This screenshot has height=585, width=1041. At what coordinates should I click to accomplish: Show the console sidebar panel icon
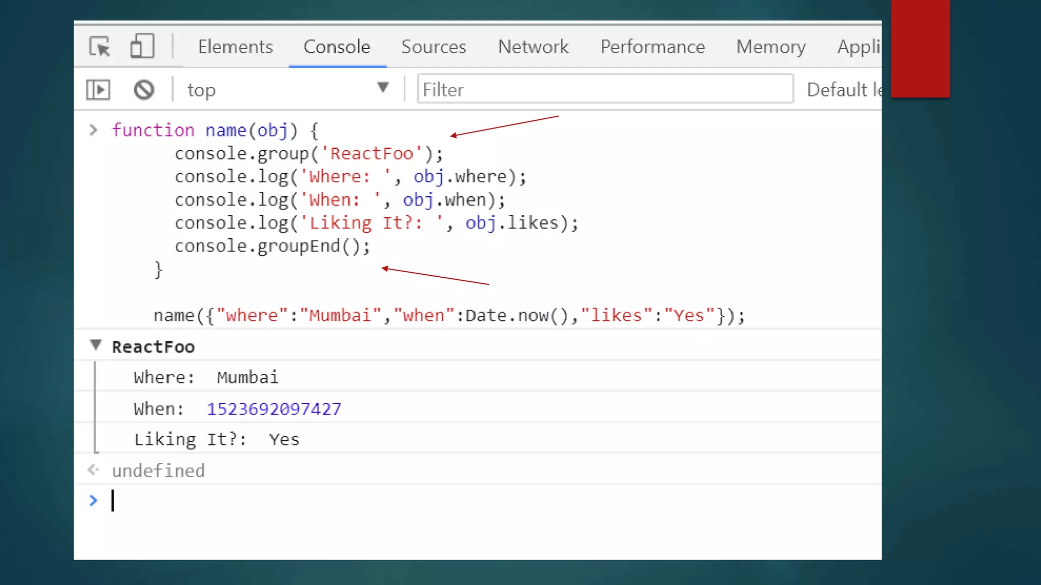coord(98,90)
